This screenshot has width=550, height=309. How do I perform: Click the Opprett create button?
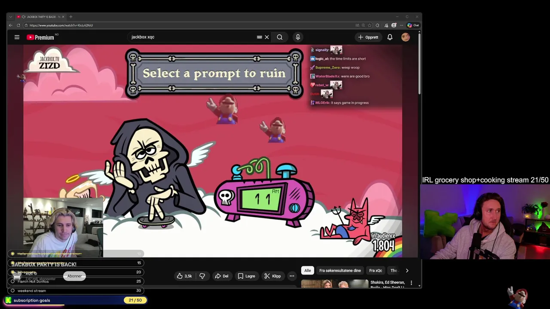point(368,37)
